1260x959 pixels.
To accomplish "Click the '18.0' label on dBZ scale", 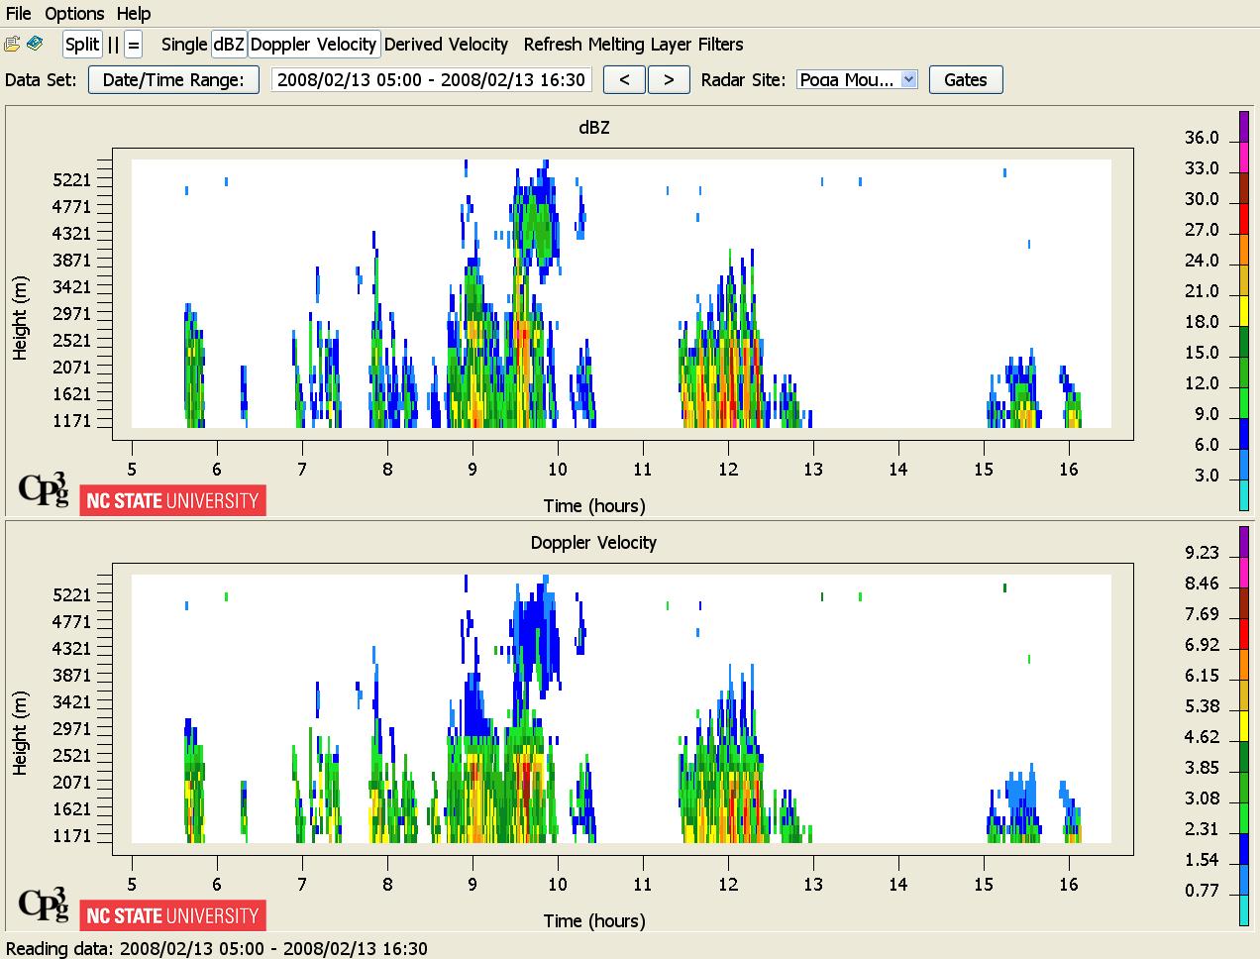I will point(1202,322).
